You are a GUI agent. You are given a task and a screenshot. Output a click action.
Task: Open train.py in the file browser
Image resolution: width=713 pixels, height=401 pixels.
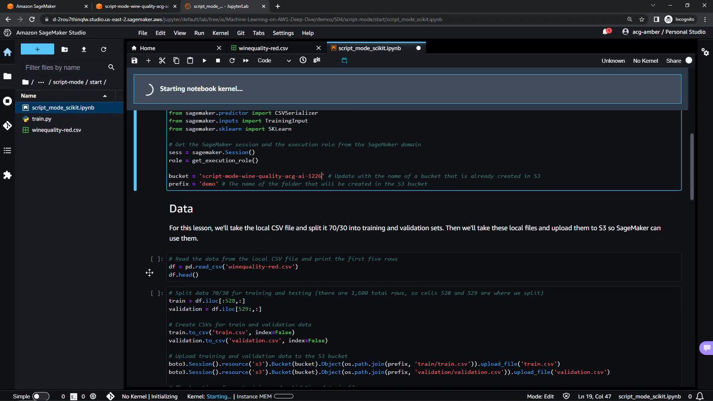[x=42, y=119]
